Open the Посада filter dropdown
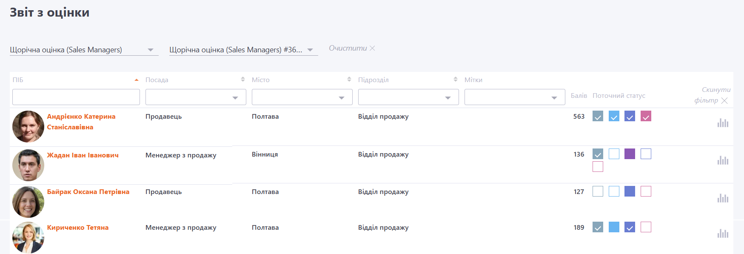Viewport: 744px width, 254px height. click(x=196, y=97)
